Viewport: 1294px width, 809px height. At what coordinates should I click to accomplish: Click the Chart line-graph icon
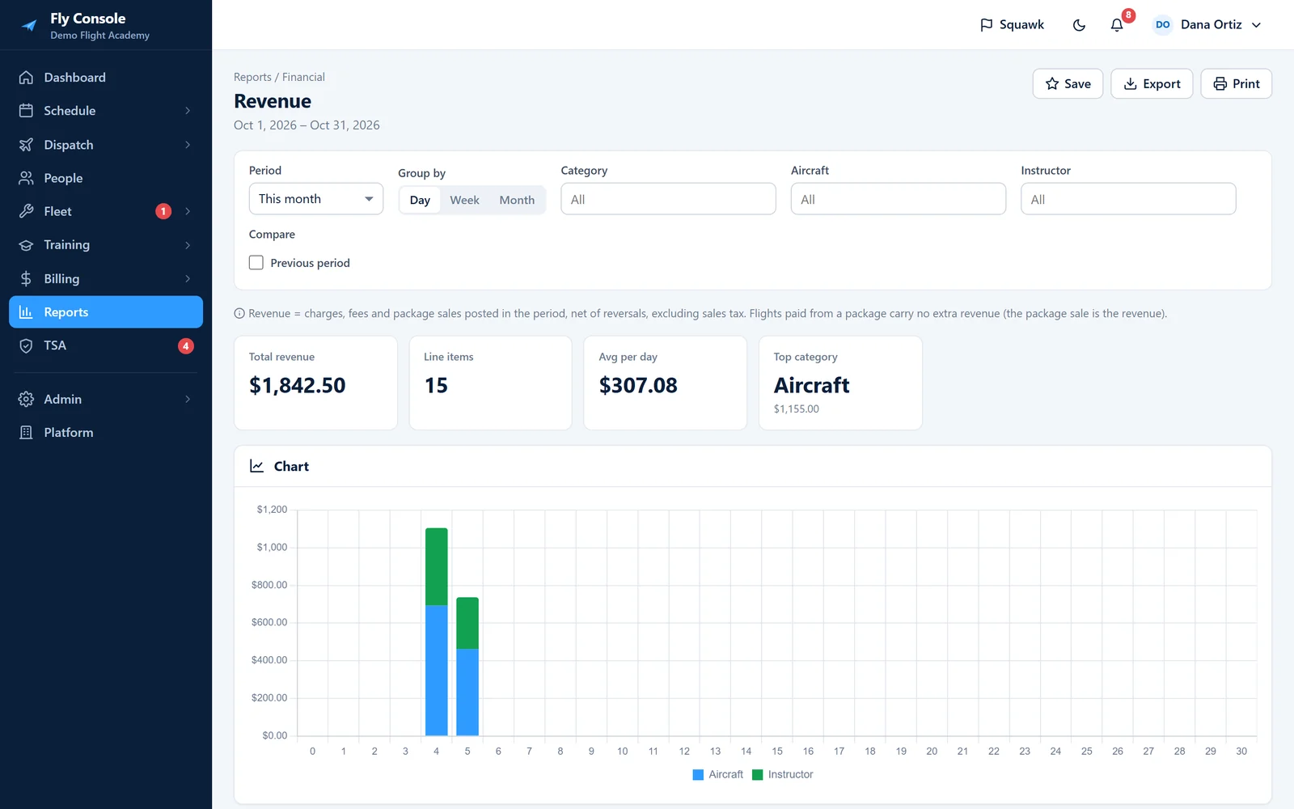pyautogui.click(x=257, y=466)
